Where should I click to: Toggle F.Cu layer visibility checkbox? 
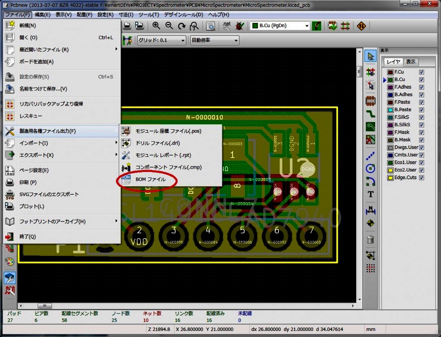coord(422,72)
